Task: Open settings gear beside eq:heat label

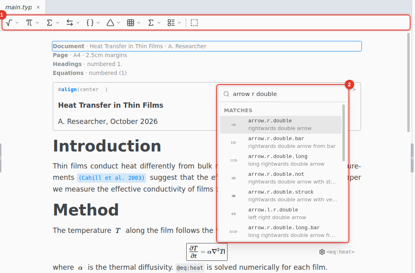Action: click(322, 252)
